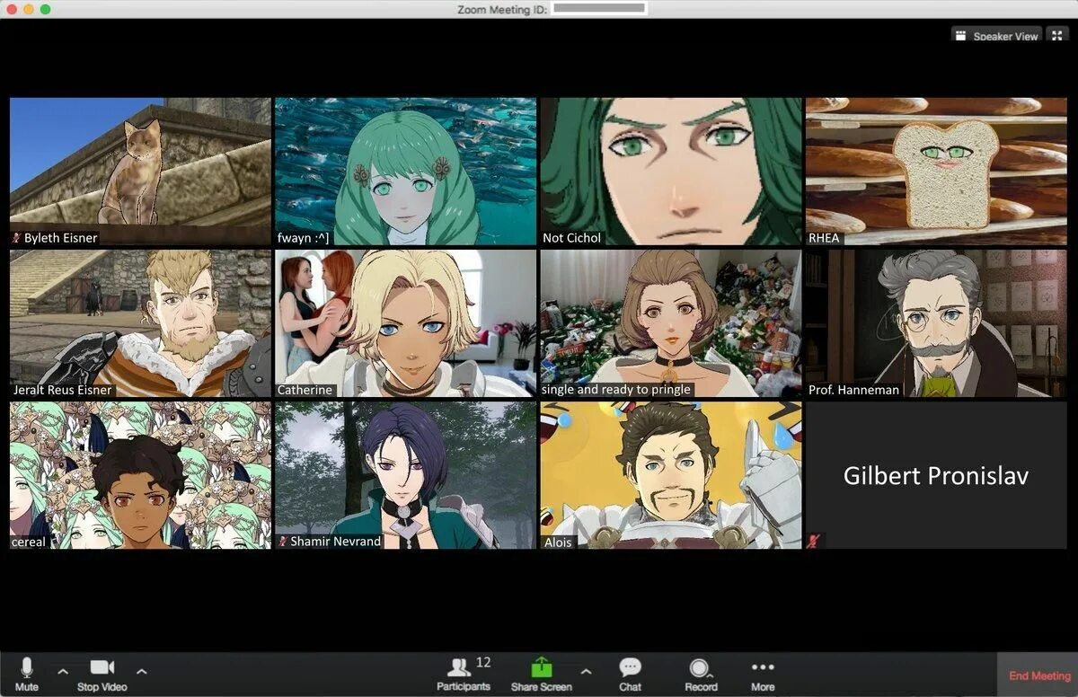The width and height of the screenshot is (1078, 697).
Task: Select Byleth Eisner's cat video tile
Action: (x=140, y=172)
